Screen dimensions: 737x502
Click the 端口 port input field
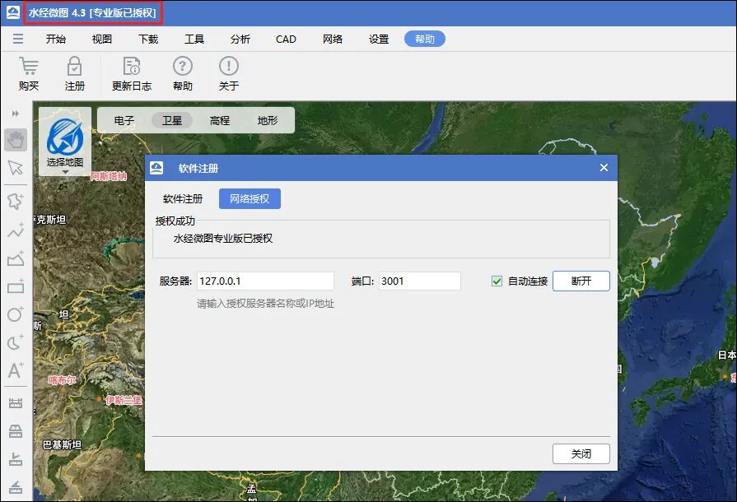pyautogui.click(x=420, y=281)
